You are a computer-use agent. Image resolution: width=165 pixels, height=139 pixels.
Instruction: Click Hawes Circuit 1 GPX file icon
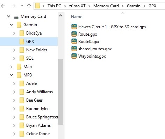pos(74,27)
